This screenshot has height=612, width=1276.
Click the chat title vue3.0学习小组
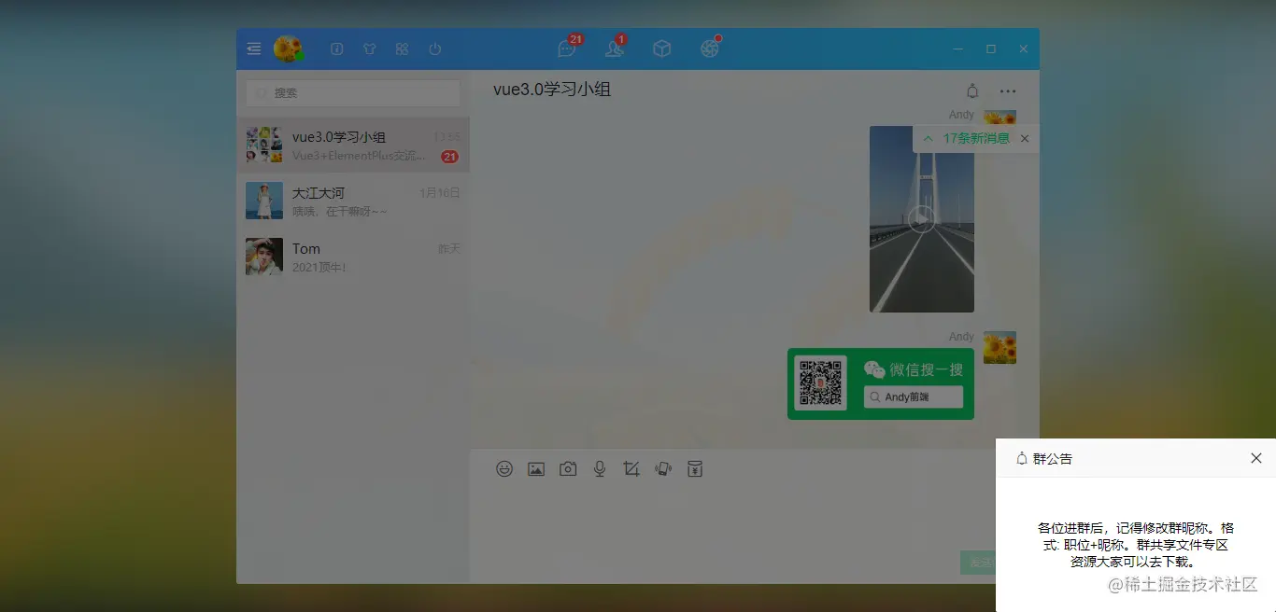pos(552,90)
